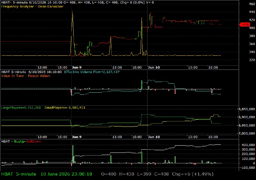Click 'O=400' value in status bar
The height and width of the screenshot is (180, 256).
109,174
